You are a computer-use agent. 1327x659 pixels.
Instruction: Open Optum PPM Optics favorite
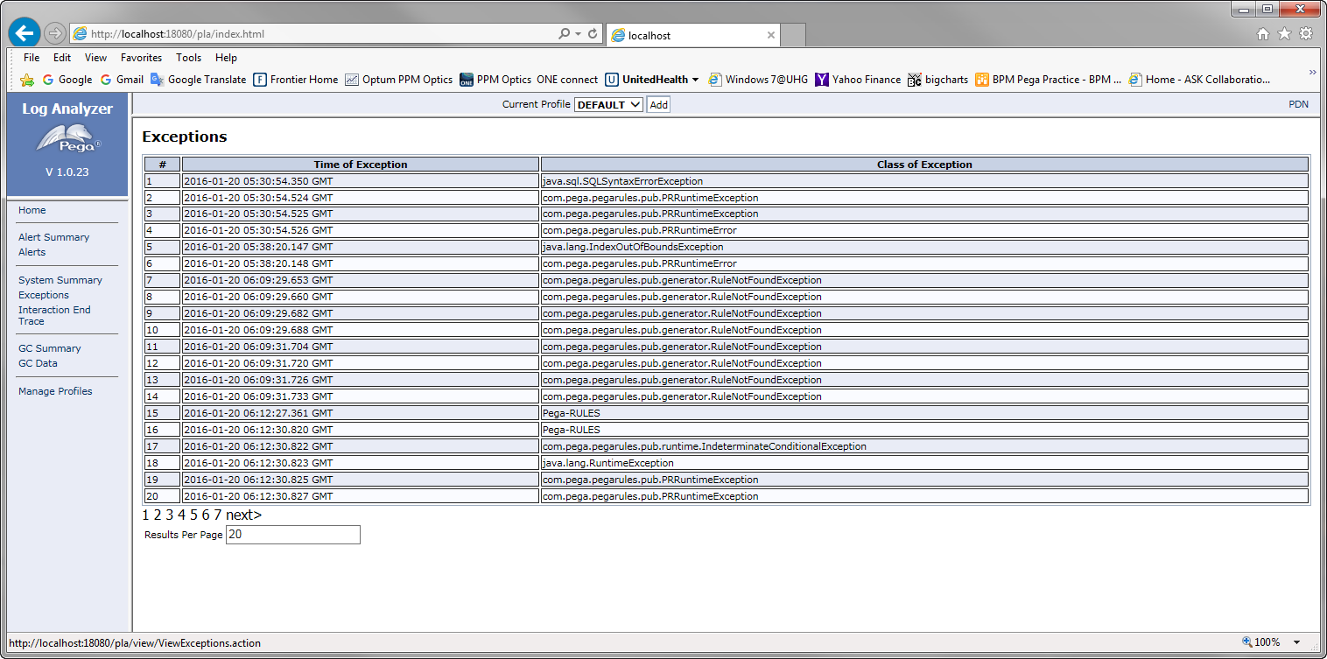[x=399, y=80]
